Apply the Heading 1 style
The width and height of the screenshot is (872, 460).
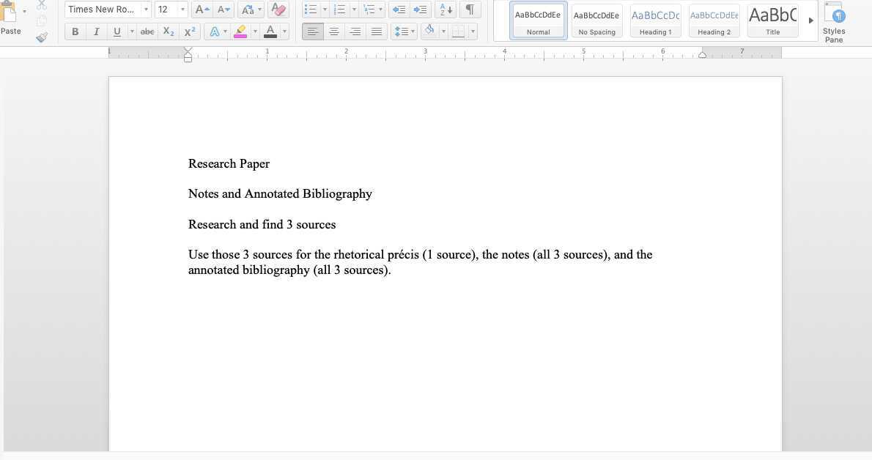(x=655, y=20)
